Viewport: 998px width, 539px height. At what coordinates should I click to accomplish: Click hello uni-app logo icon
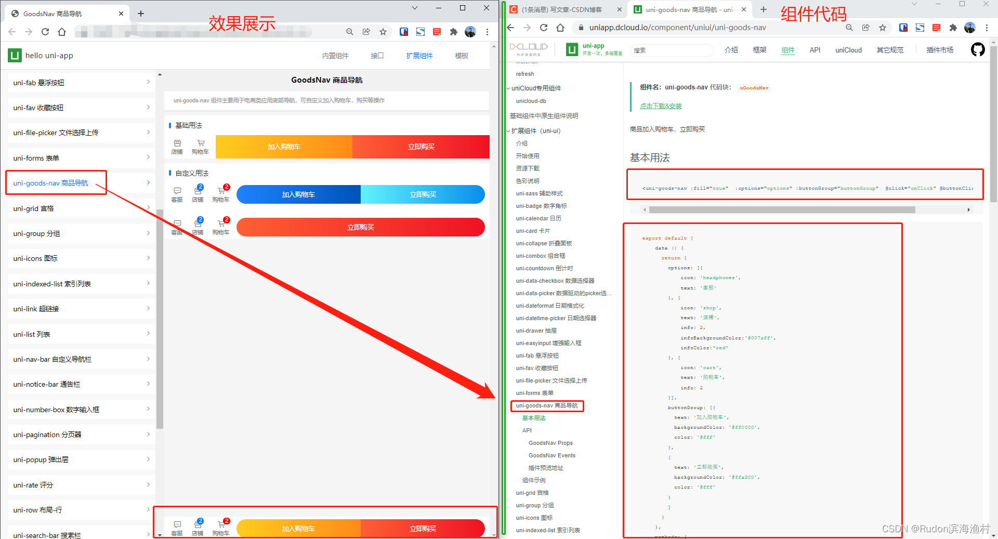point(15,55)
